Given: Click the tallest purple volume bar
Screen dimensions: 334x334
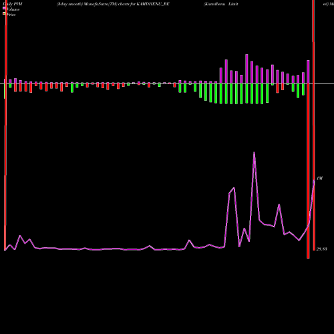Looking at the screenshot, I should 246,69.
